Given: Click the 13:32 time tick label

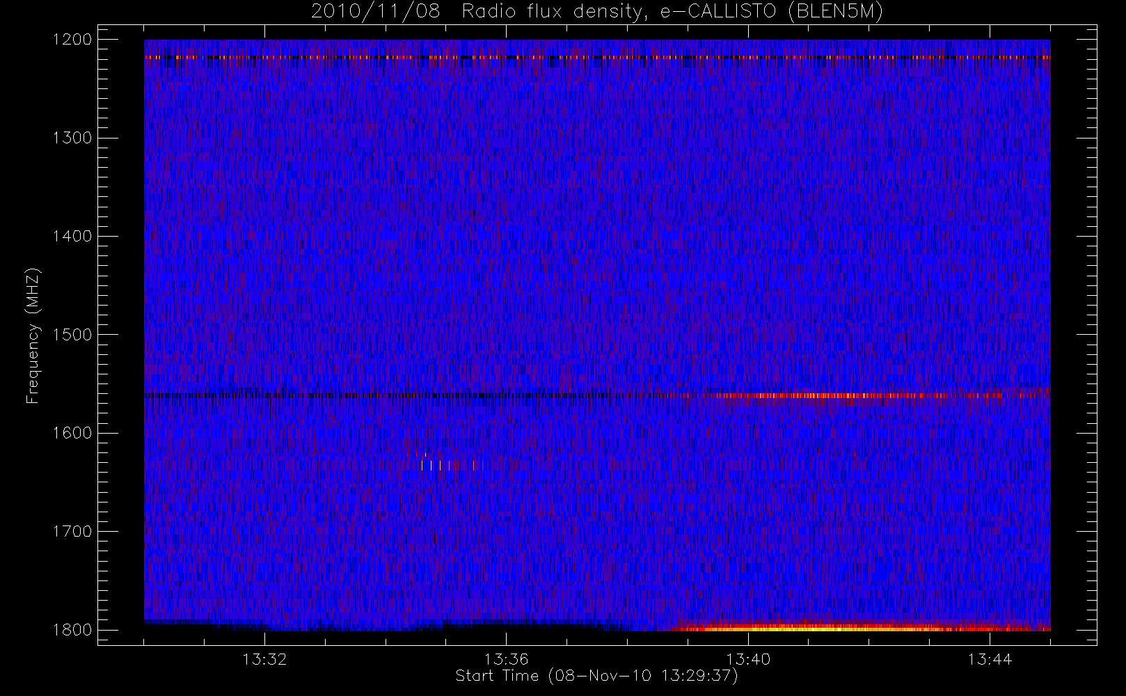Looking at the screenshot, I should [264, 659].
